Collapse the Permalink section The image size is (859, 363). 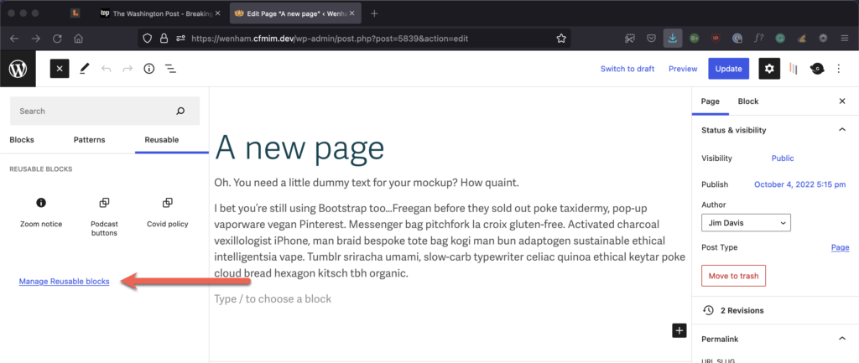[x=841, y=338]
